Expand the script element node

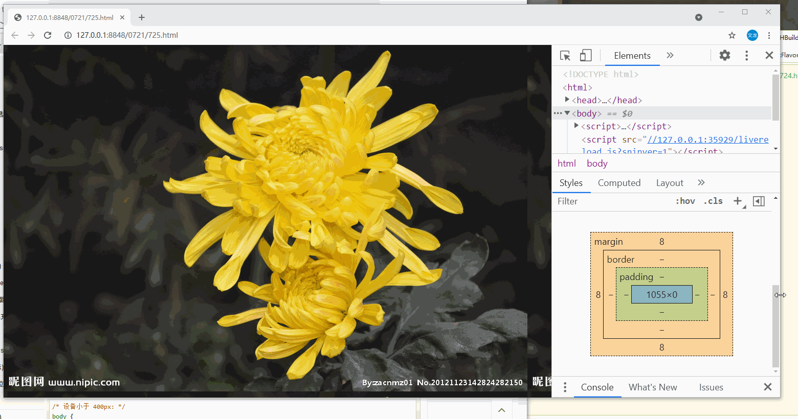pyautogui.click(x=576, y=126)
